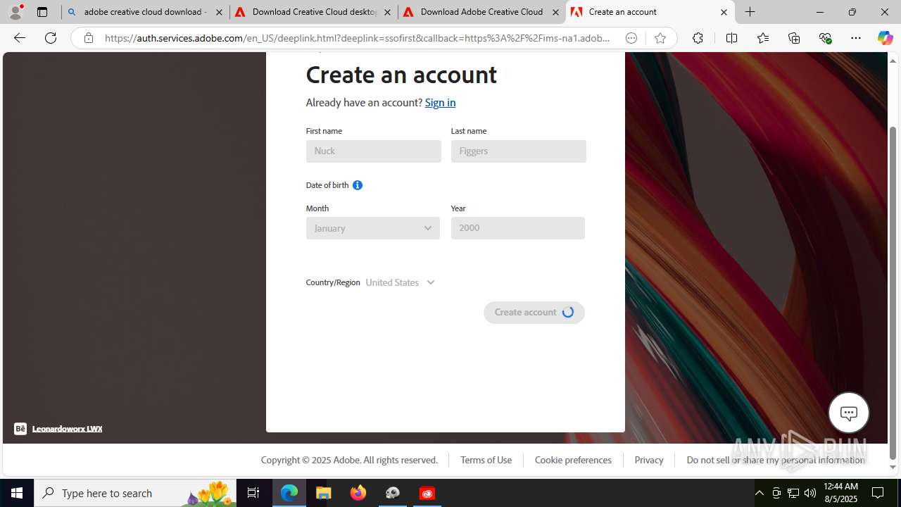Image resolution: width=901 pixels, height=507 pixels.
Task: Open the Behance Be icon
Action: point(20,428)
